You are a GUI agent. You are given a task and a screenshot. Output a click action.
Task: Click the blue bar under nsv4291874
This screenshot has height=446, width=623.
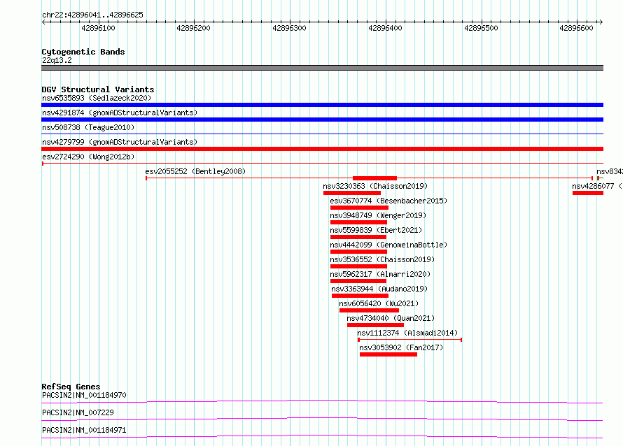coord(322,120)
